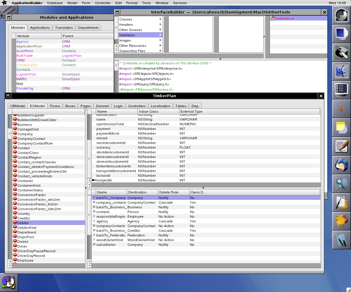Viewport: 351px width, 292px height.
Task: Click the External Type column header
Action: [x=250, y=111]
